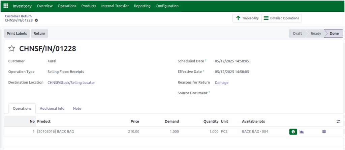
Task: Open Detailed Operations
Action: [x=281, y=18]
